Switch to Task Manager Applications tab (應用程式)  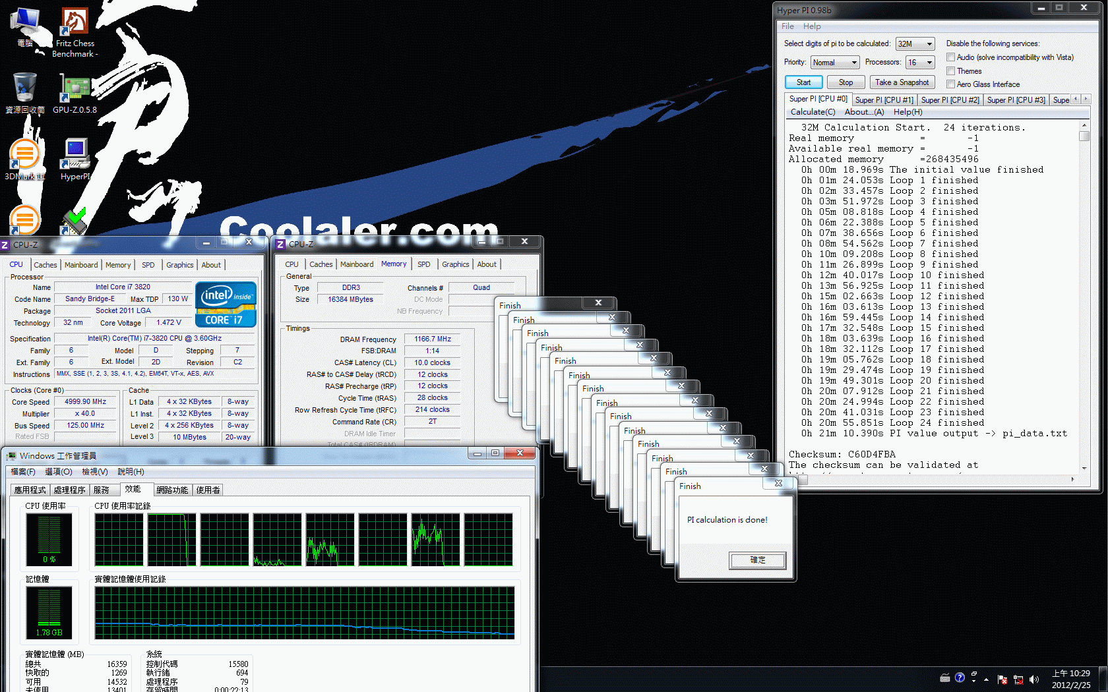pyautogui.click(x=30, y=490)
